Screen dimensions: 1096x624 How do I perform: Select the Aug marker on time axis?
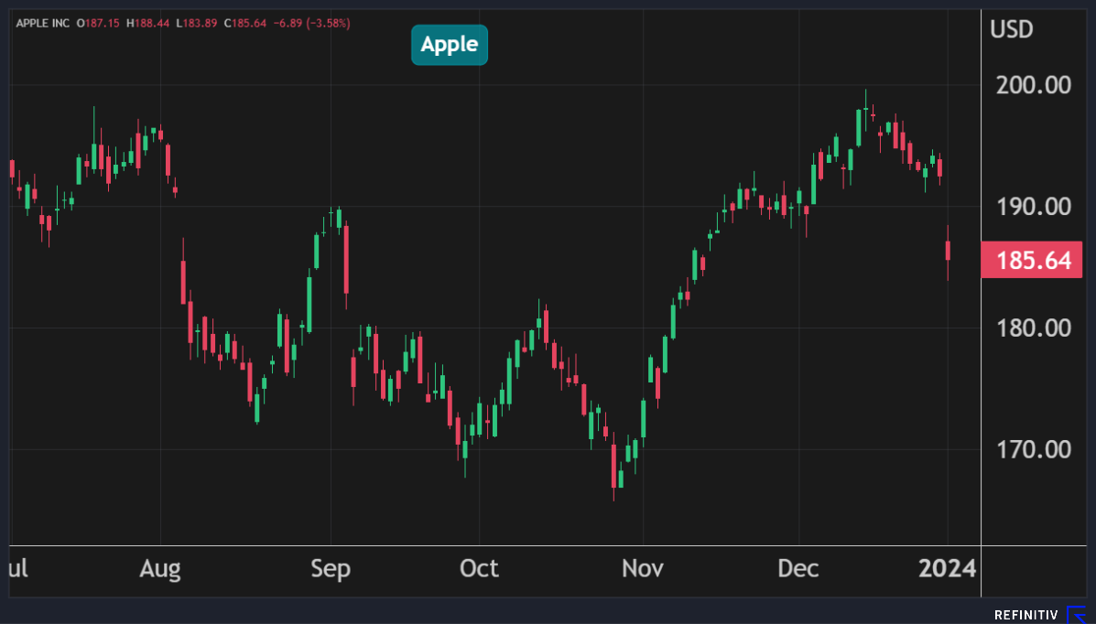[x=160, y=569]
